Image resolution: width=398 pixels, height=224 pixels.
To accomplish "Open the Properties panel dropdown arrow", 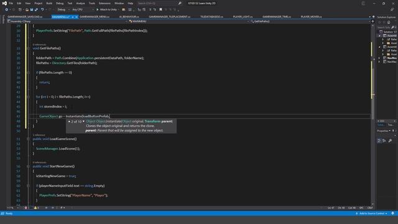I will pos(390,131).
